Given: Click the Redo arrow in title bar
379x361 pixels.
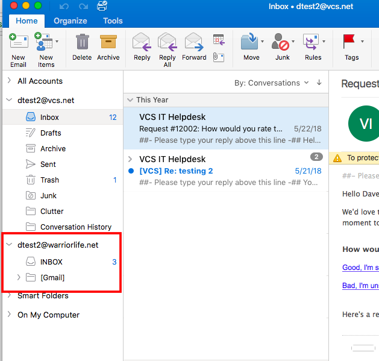Looking at the screenshot, I should click(x=83, y=6).
